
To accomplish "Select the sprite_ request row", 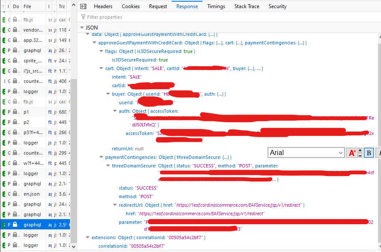I will [x=35, y=61].
